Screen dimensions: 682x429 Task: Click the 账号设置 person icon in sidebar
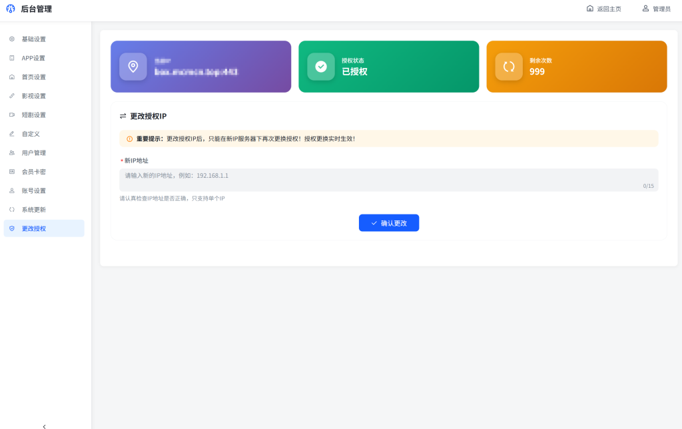[x=12, y=191]
